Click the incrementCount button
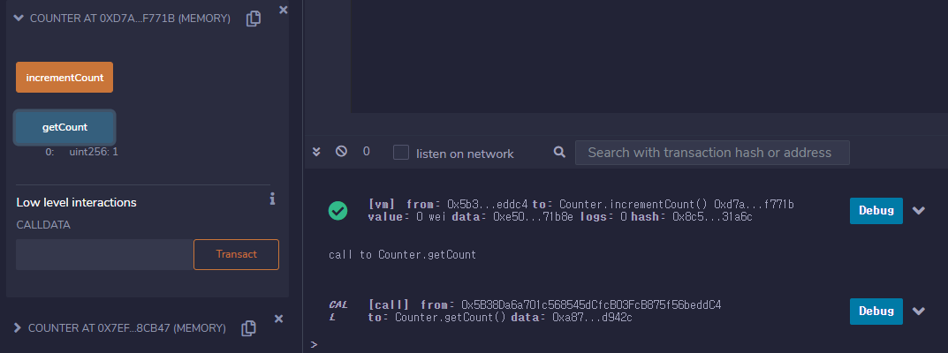The image size is (948, 353). [64, 78]
